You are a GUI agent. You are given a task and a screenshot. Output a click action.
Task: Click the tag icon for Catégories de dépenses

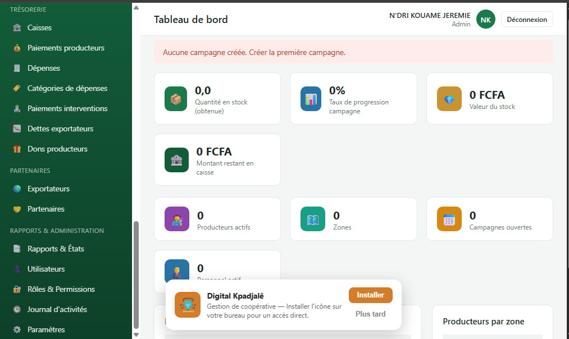point(17,88)
